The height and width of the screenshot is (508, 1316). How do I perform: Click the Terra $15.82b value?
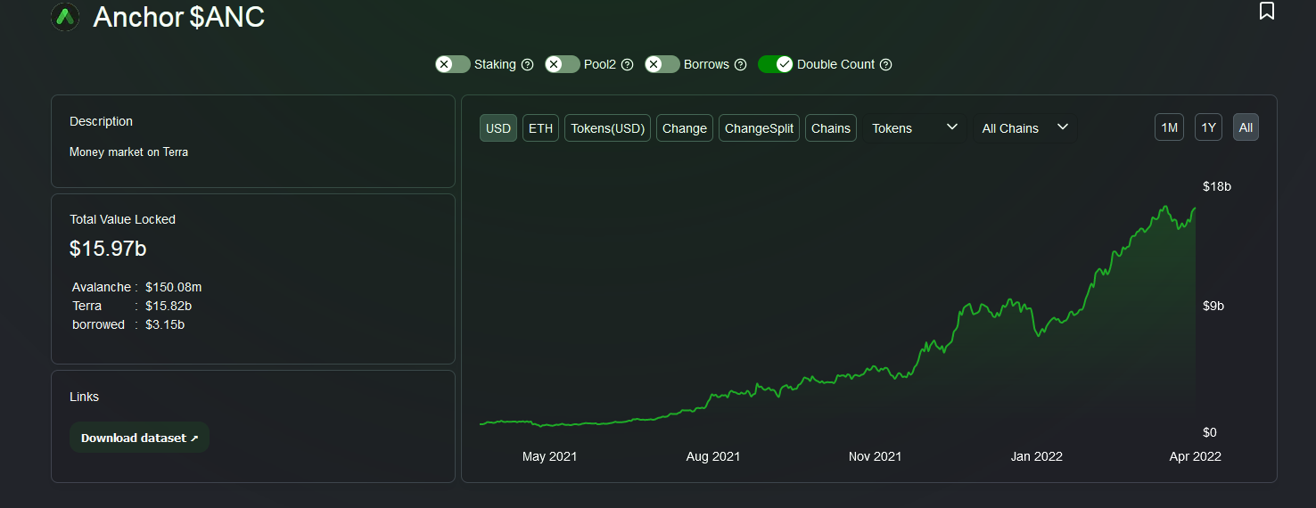click(169, 306)
